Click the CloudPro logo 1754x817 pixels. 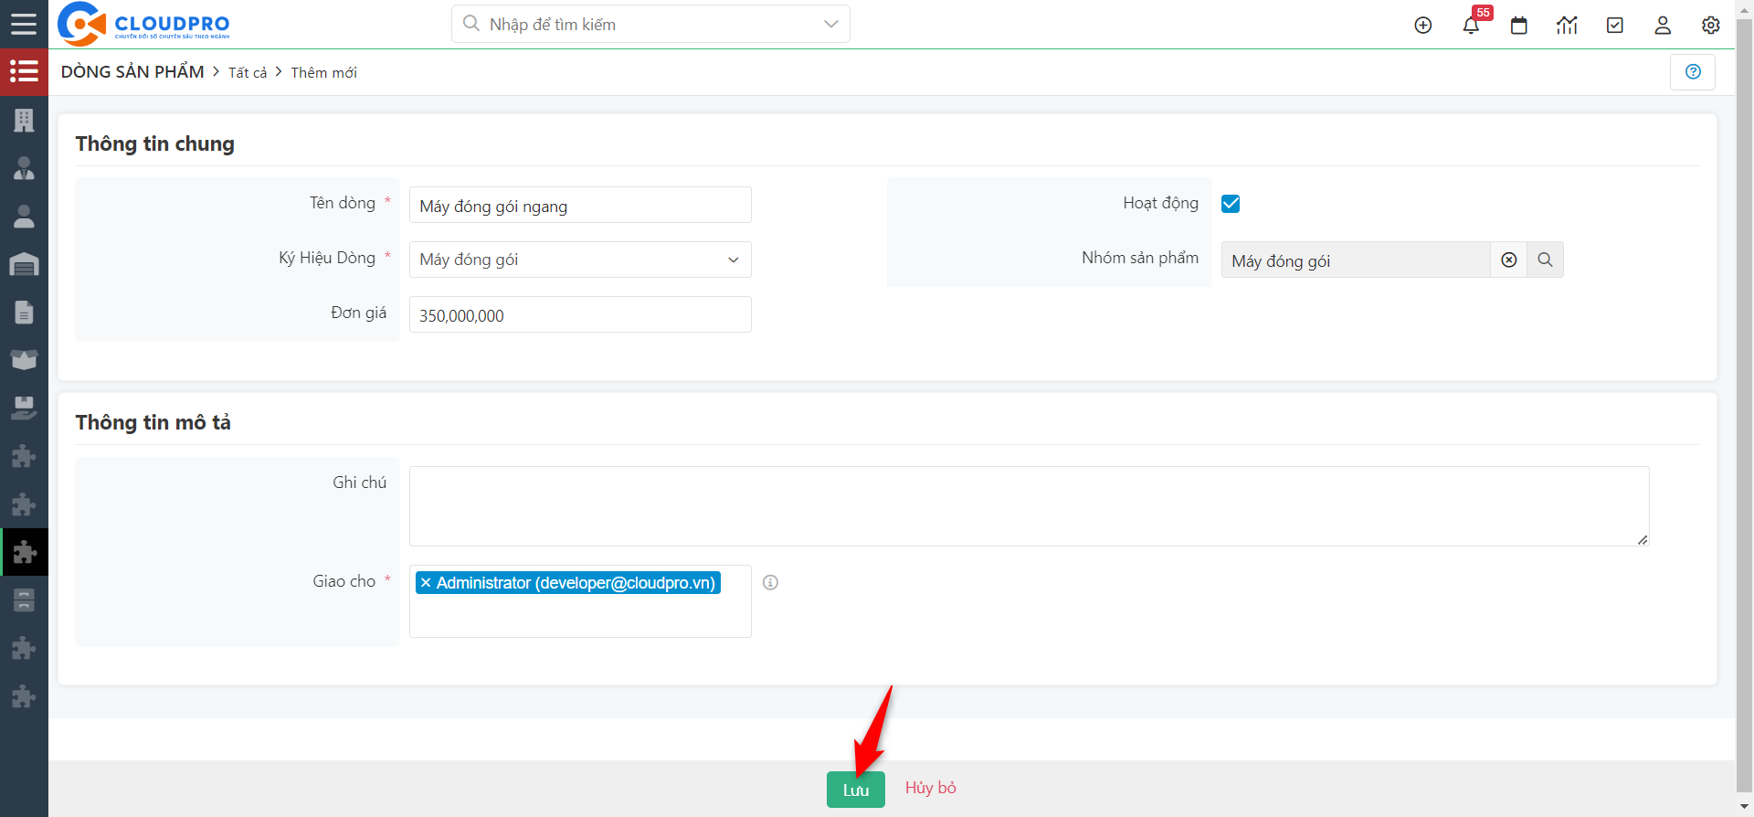(x=143, y=24)
